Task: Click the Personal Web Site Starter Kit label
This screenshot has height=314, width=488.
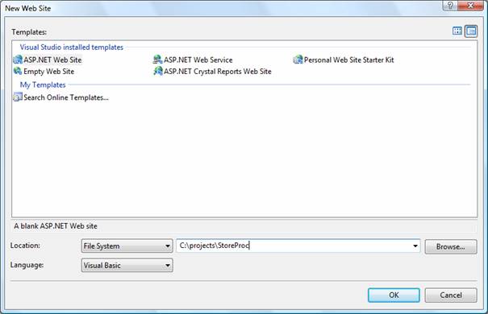Action: coord(349,60)
